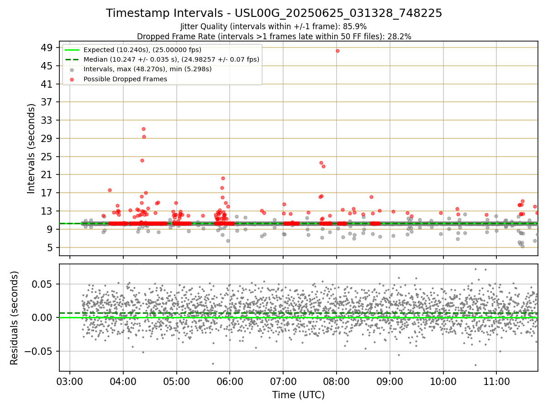548x411 pixels.
Task: Click the 'Residuals (seconds)' axis label
Action: [x=15, y=318]
